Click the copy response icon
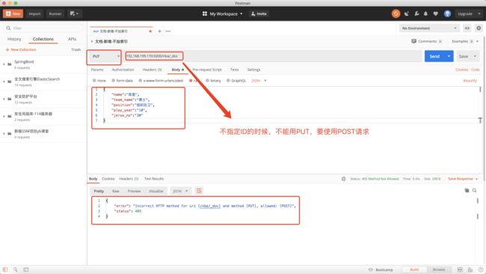The image size is (486, 274). click(467, 191)
